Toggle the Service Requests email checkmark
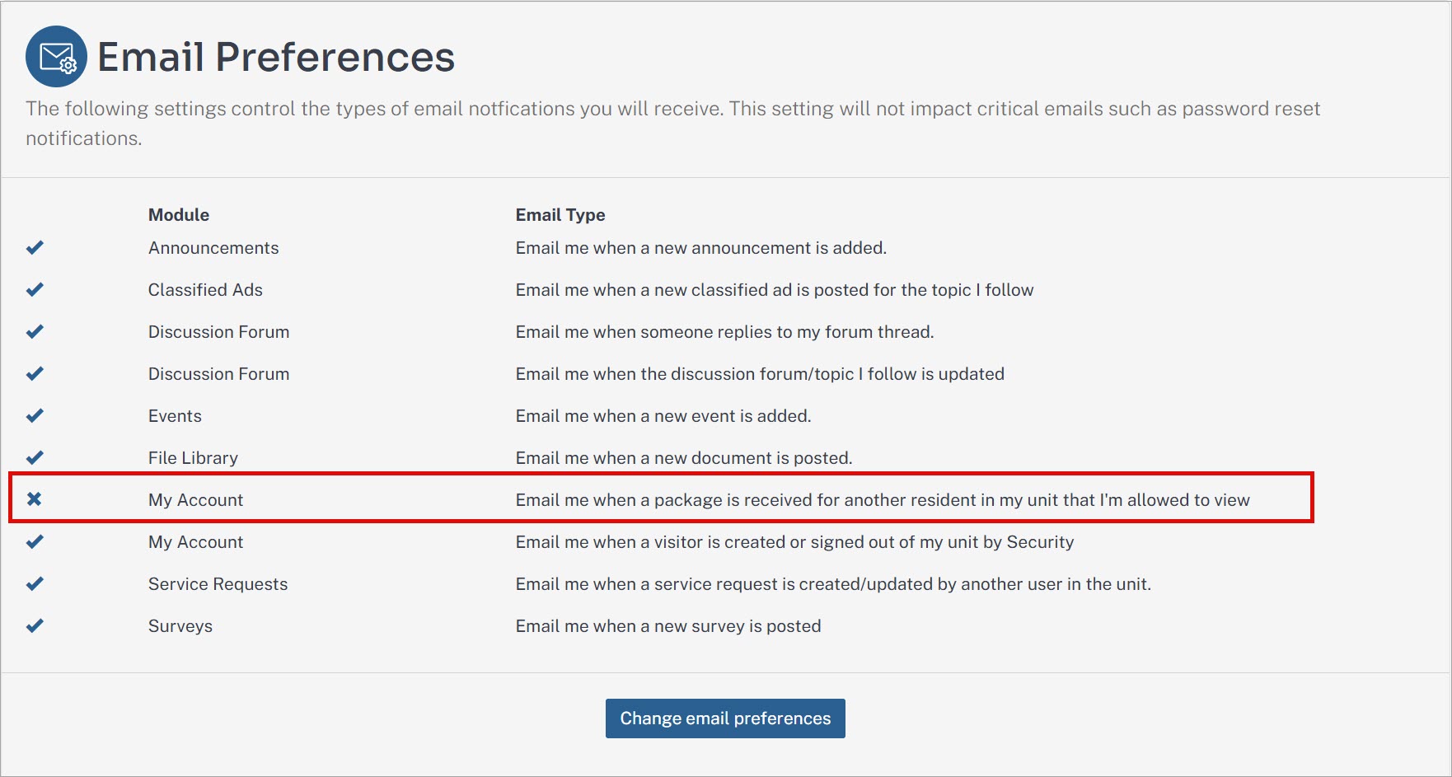The height and width of the screenshot is (777, 1452). pyautogui.click(x=35, y=583)
